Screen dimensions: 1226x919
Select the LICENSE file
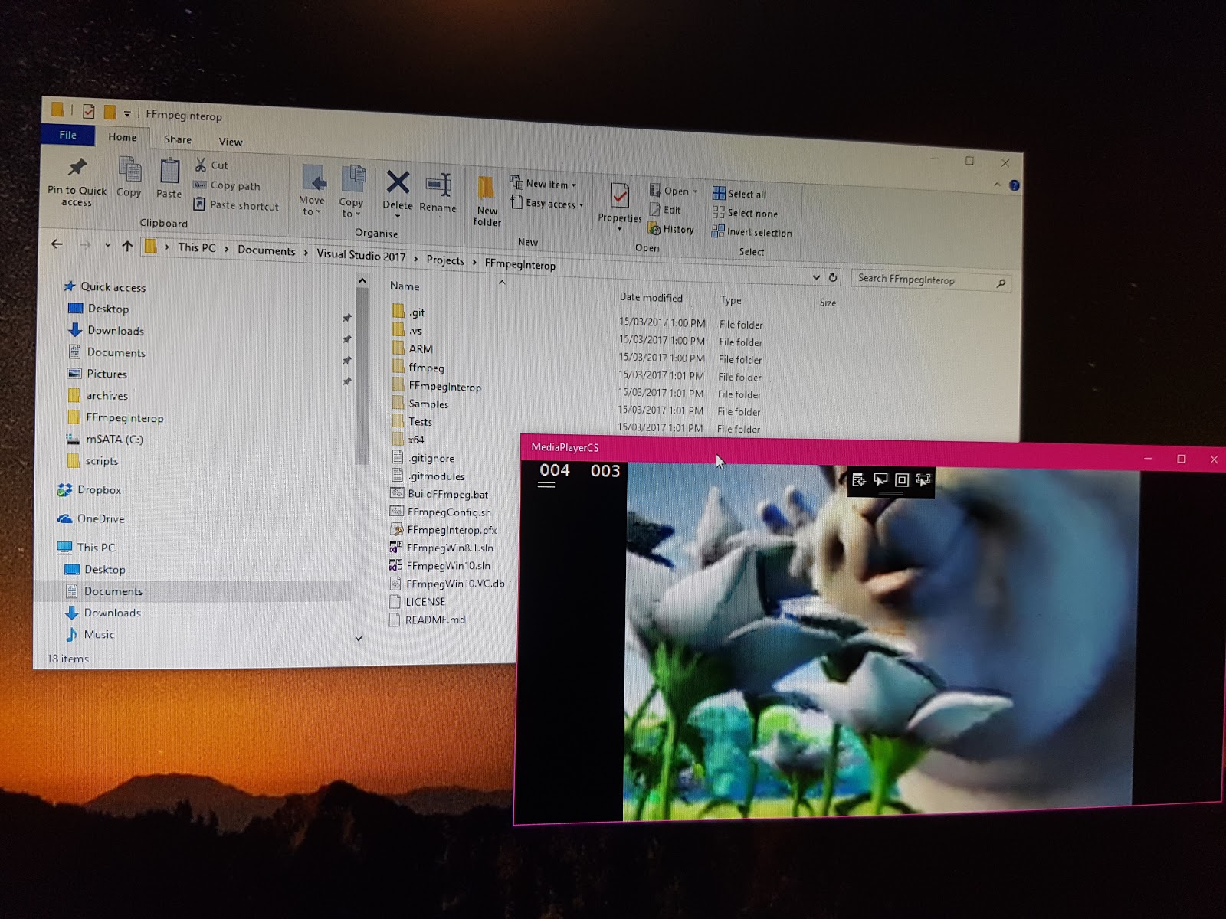click(417, 601)
